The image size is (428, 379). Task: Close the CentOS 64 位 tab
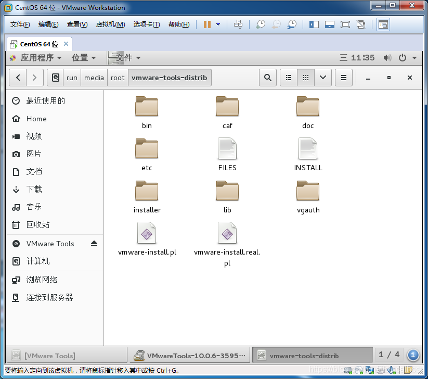coord(66,44)
